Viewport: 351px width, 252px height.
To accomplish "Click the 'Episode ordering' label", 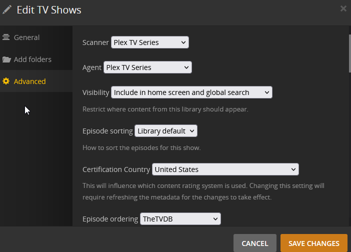I will (110, 218).
